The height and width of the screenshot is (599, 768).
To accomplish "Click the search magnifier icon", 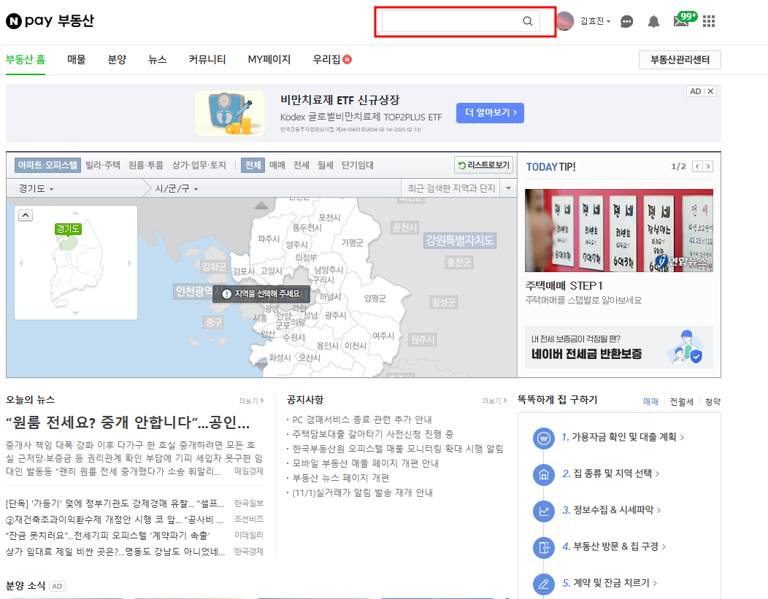I will (x=527, y=21).
